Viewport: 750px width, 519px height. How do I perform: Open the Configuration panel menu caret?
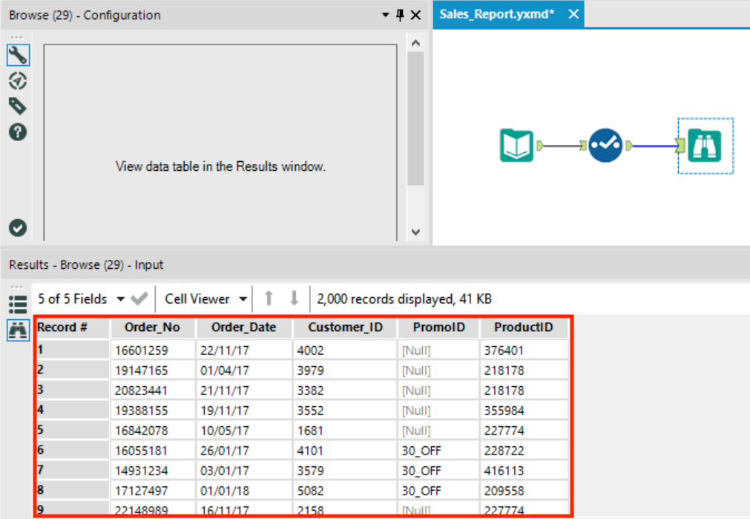point(385,15)
